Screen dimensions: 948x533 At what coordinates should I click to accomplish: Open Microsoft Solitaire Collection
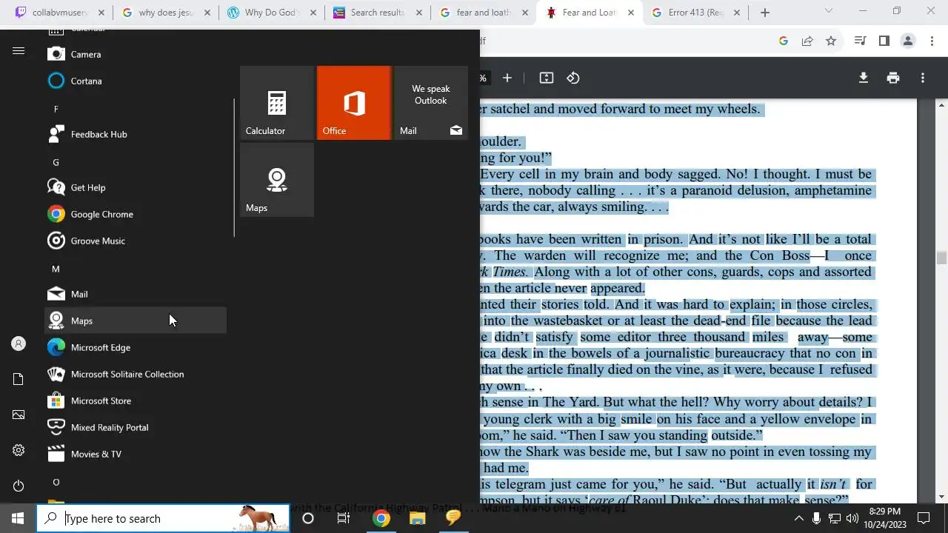(136, 374)
